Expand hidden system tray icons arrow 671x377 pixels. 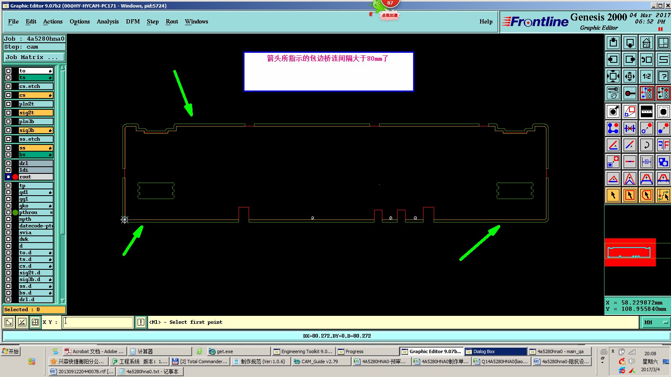pyautogui.click(x=613, y=351)
